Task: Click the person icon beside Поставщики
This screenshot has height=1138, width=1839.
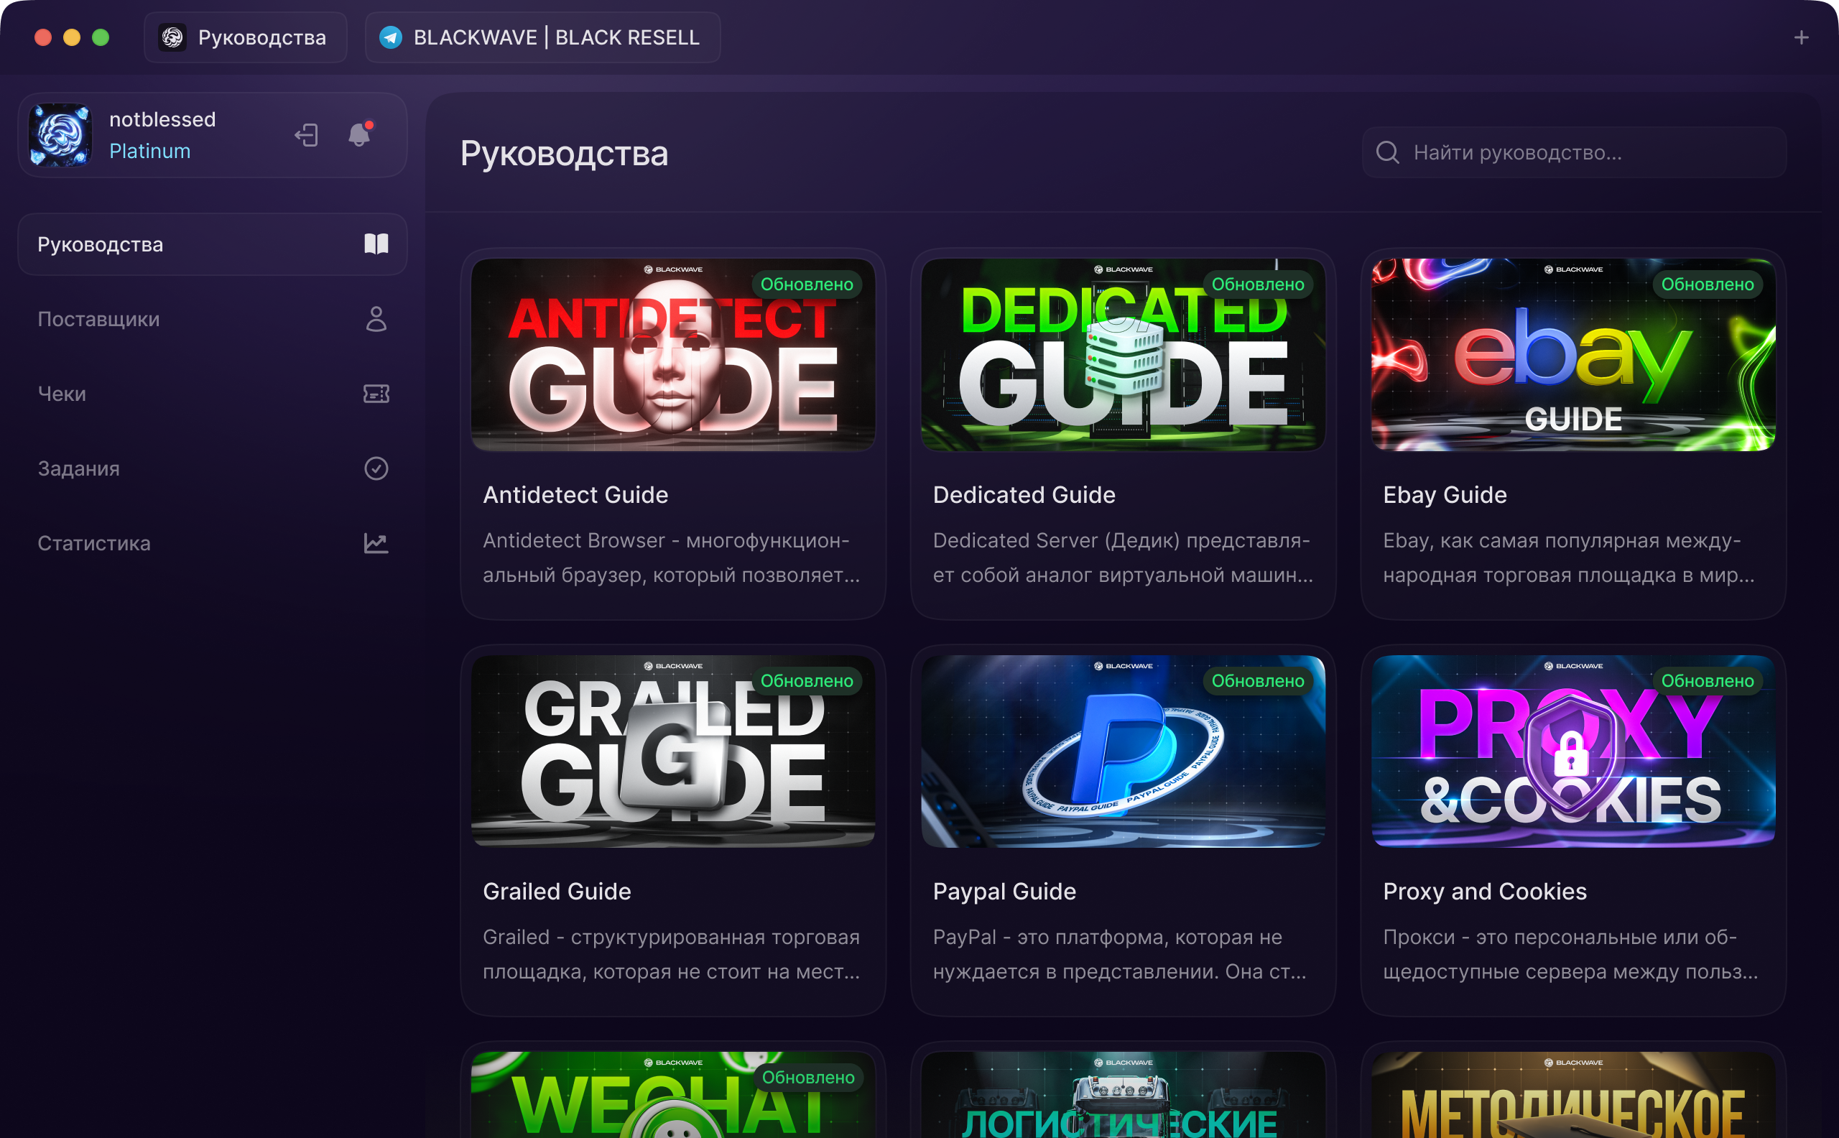Action: click(x=376, y=319)
